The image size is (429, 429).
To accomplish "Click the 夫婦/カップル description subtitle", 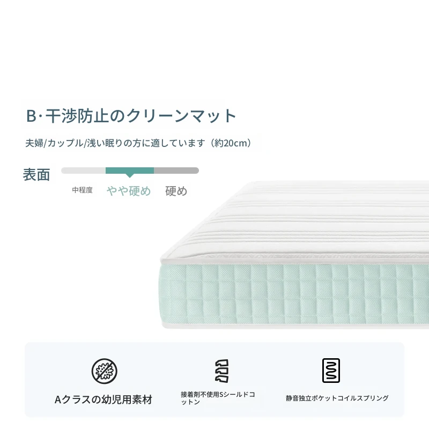I will click(139, 143).
